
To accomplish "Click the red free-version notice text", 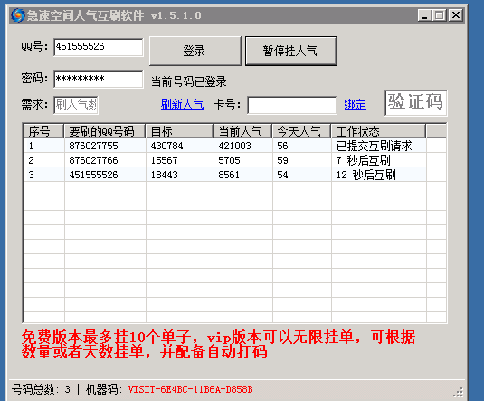I will click(x=218, y=344).
